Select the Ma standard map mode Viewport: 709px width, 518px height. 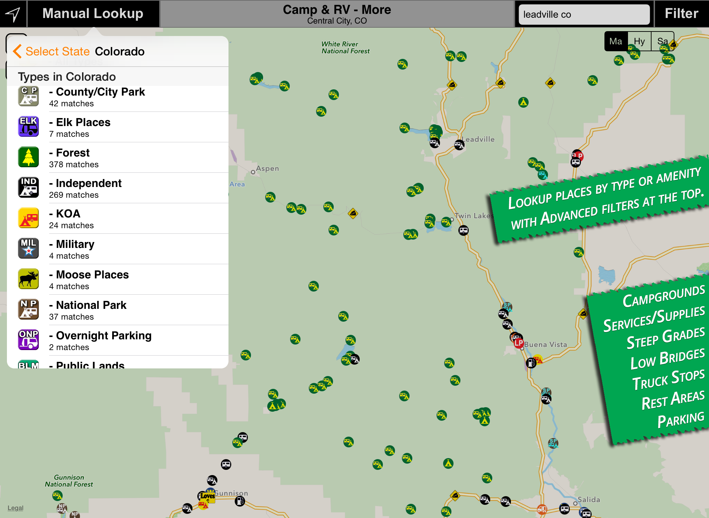coord(616,42)
